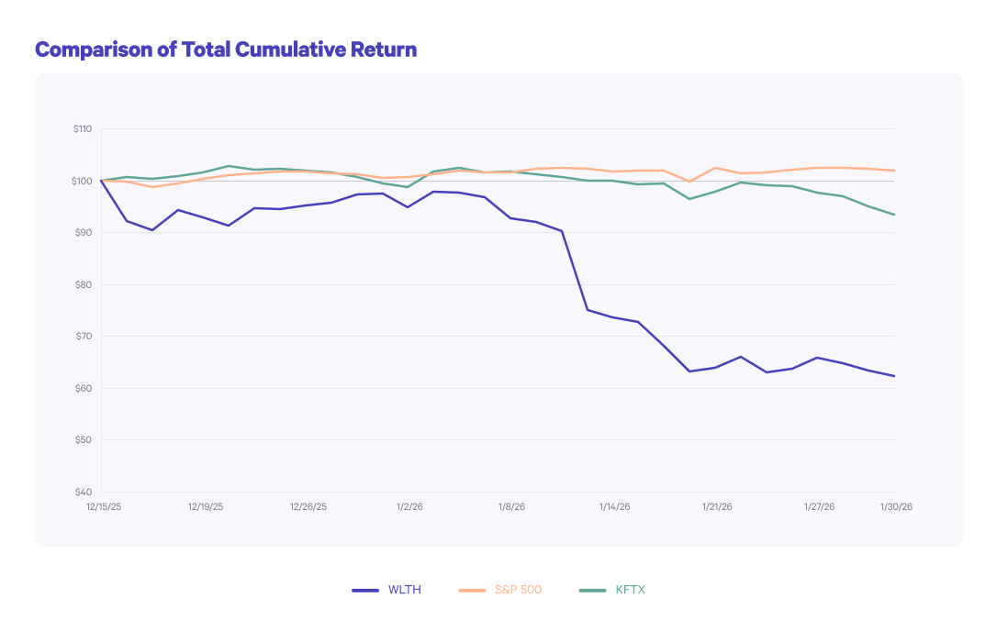Click the $70 y-axis label

point(84,337)
